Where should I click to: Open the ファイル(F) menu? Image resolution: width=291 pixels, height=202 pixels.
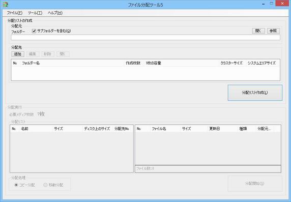(14, 13)
